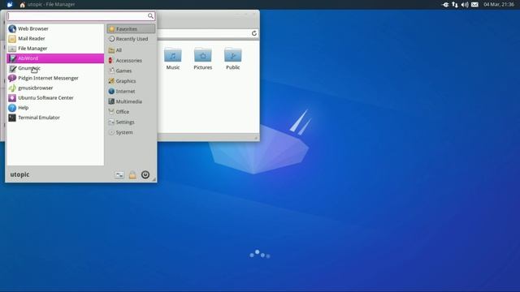Launch File Manager from favorites list
520x292 pixels.
[x=55, y=49]
